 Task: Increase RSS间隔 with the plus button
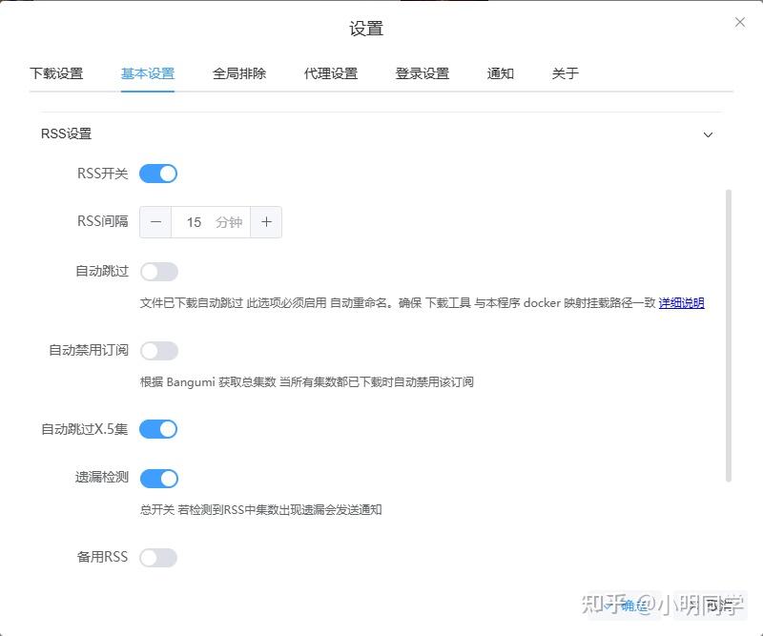(266, 222)
